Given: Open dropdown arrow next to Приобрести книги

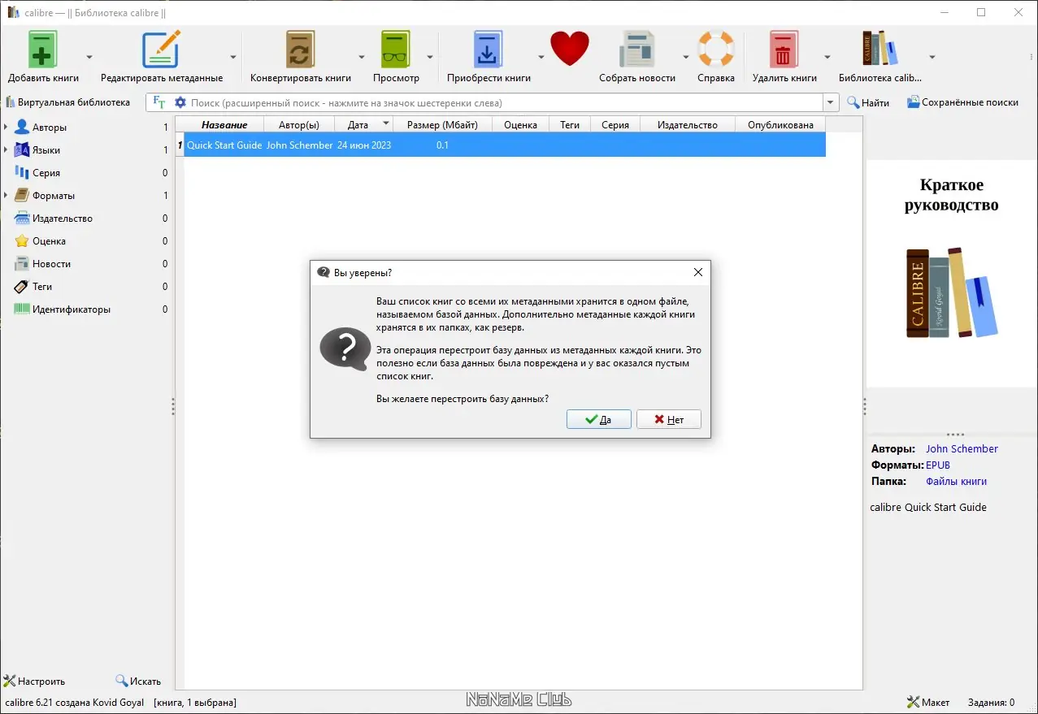Looking at the screenshot, I should (541, 57).
